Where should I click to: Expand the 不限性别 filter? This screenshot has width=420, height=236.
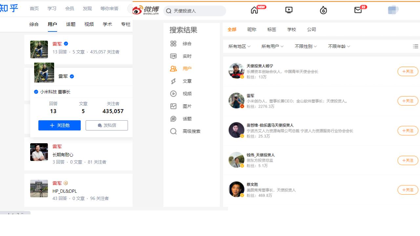[305, 47]
